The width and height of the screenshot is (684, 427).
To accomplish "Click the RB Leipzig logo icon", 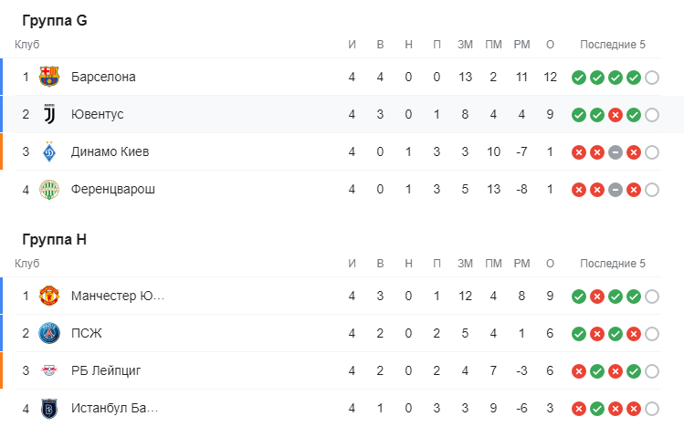I will coord(49,370).
